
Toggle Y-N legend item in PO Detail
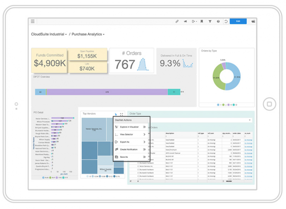click(x=59, y=177)
